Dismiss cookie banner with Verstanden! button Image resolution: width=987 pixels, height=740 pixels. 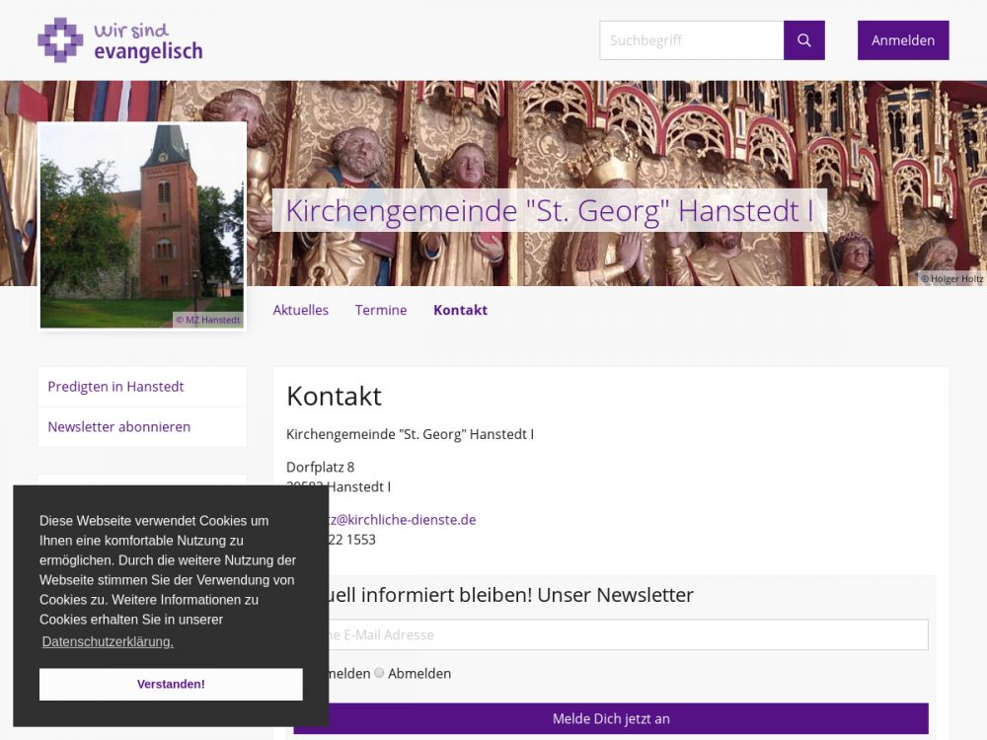tap(171, 684)
